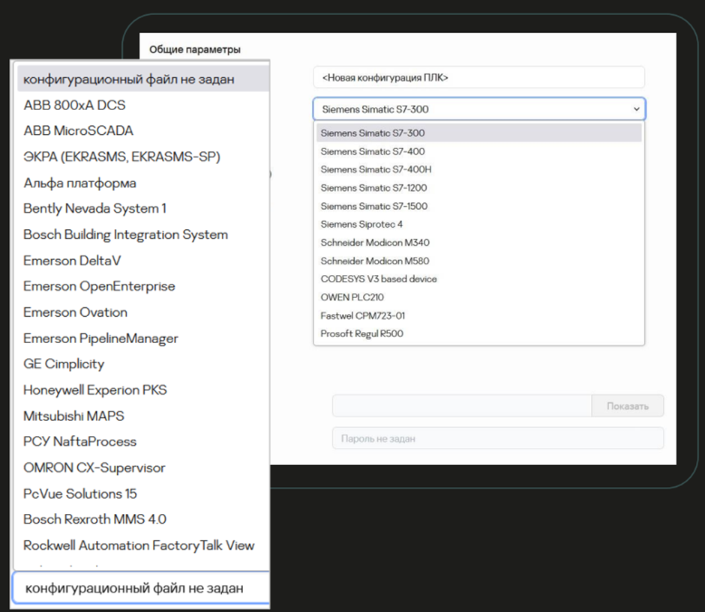Pick Siemens Simatic S7-1500 from list
Screen dimensions: 705x612
pos(374,206)
